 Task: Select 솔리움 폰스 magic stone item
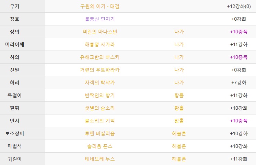[x=100, y=146]
